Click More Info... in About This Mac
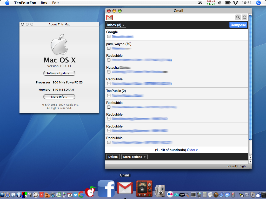Viewport: 266px width, 199px height. 59,97
